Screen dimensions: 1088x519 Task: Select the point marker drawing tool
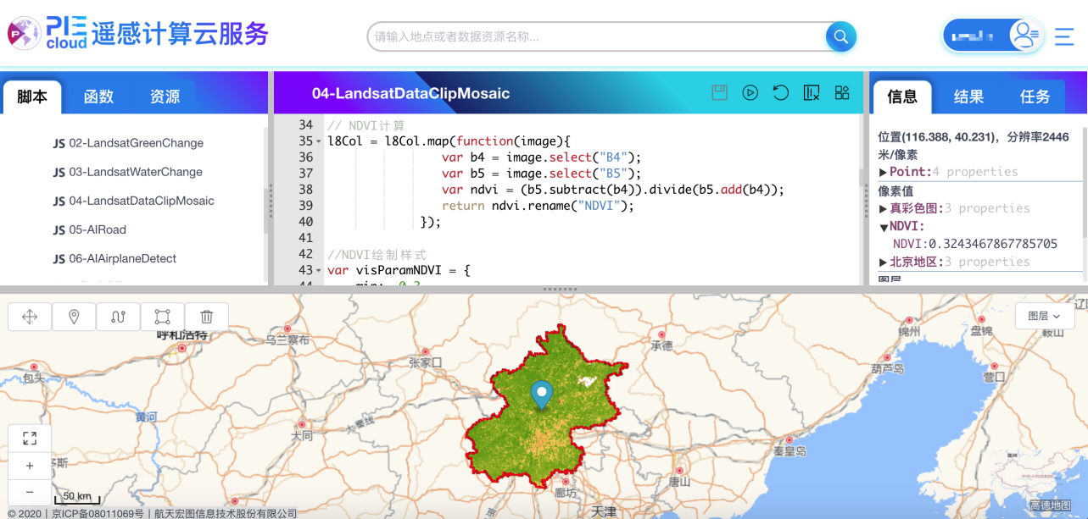[74, 316]
